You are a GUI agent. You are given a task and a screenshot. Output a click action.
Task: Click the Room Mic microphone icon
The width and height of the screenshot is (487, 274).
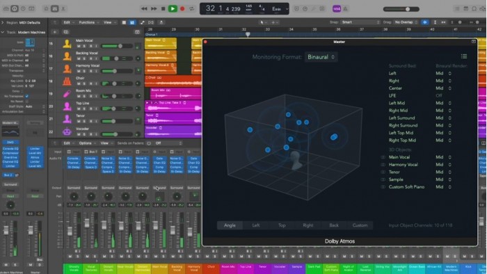click(x=67, y=94)
